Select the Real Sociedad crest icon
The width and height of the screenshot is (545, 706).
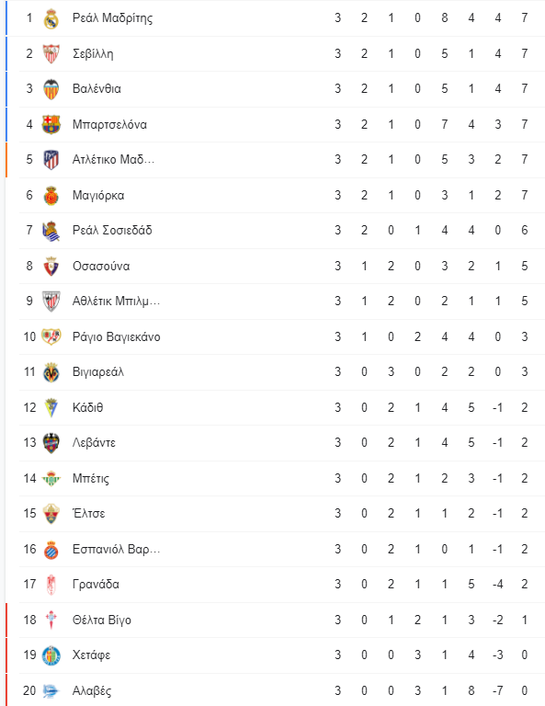[51, 231]
